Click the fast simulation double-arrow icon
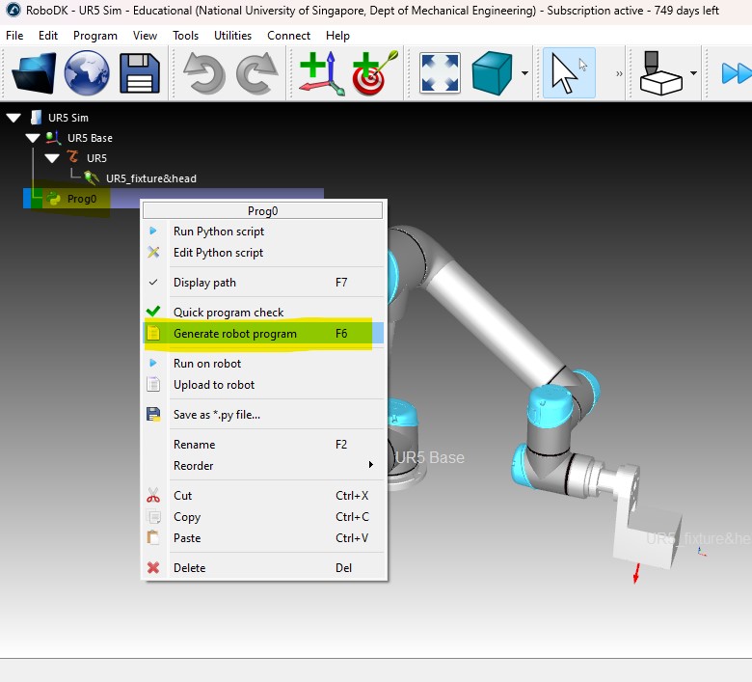 [736, 73]
